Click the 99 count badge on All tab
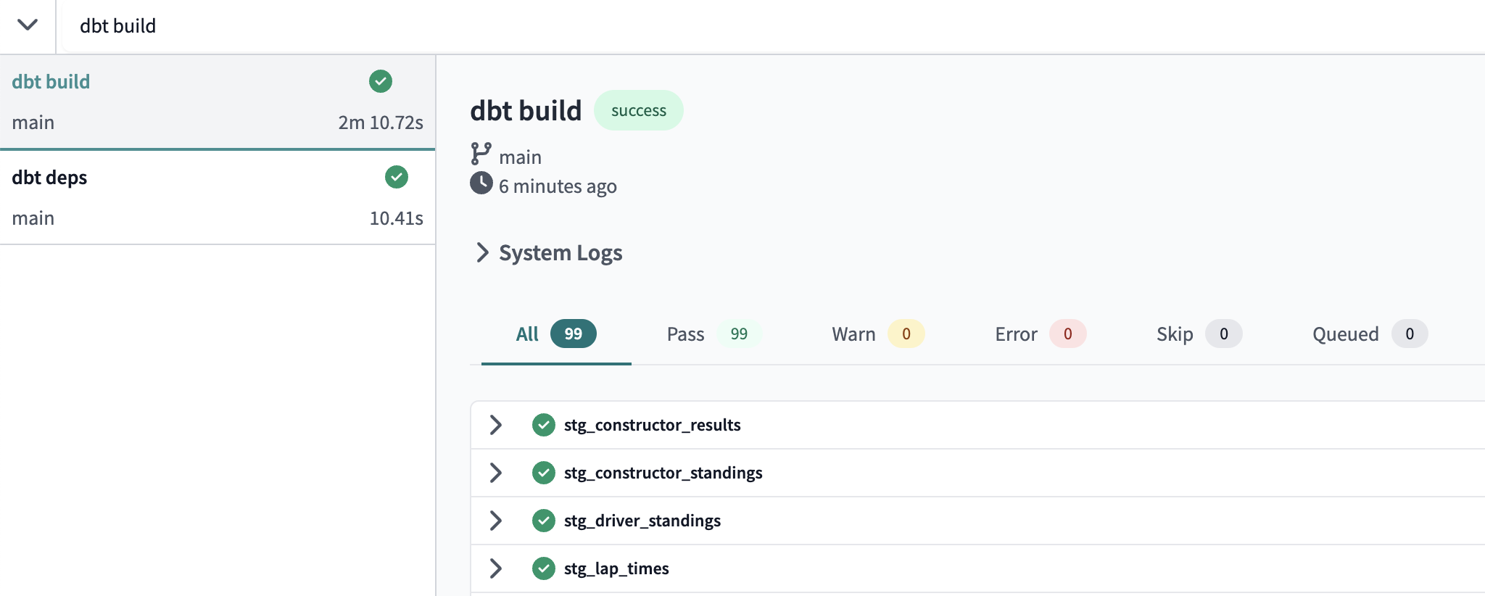 574,334
